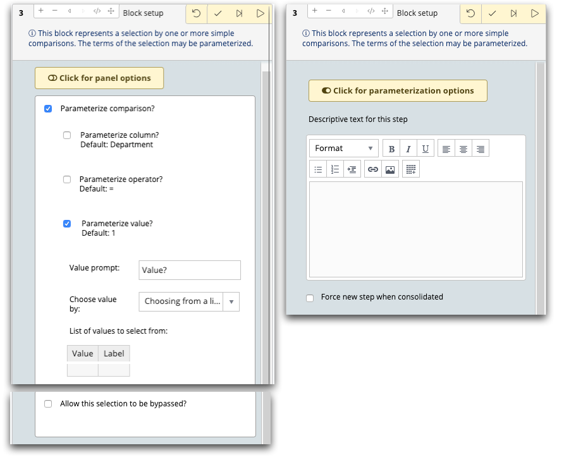
Task: Click for parameterization options button
Action: click(398, 90)
